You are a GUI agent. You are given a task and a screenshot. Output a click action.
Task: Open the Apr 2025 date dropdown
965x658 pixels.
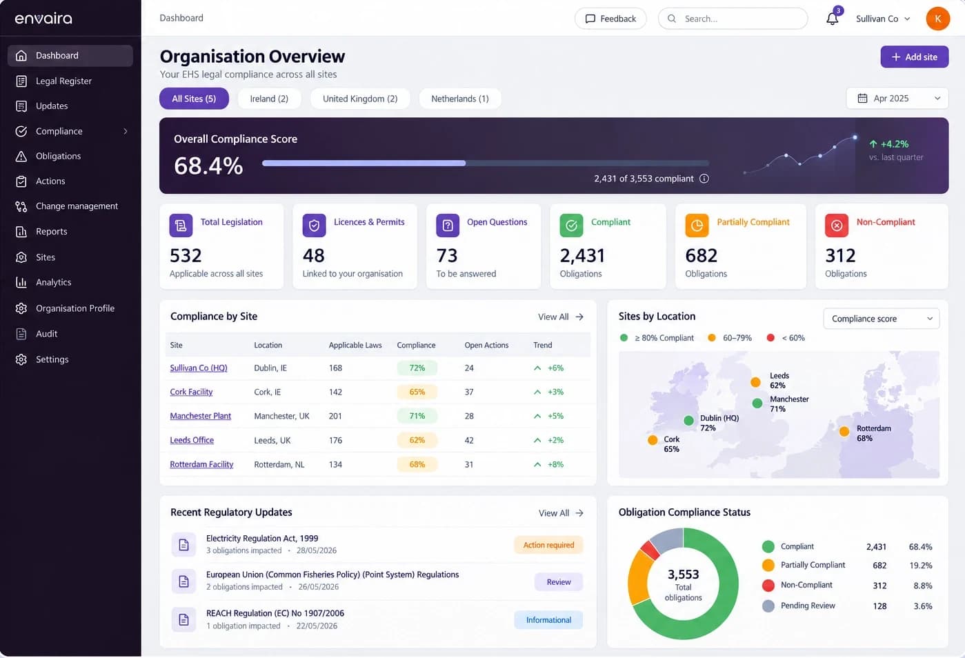[897, 99]
